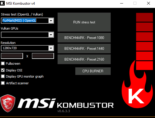Enable the Fullscreen checkbox
This screenshot has width=155, height=118.
pyautogui.click(x=3, y=64)
